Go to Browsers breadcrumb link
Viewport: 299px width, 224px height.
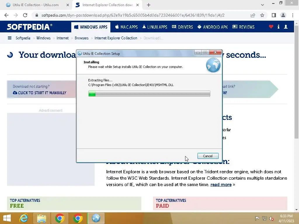coord(82,38)
